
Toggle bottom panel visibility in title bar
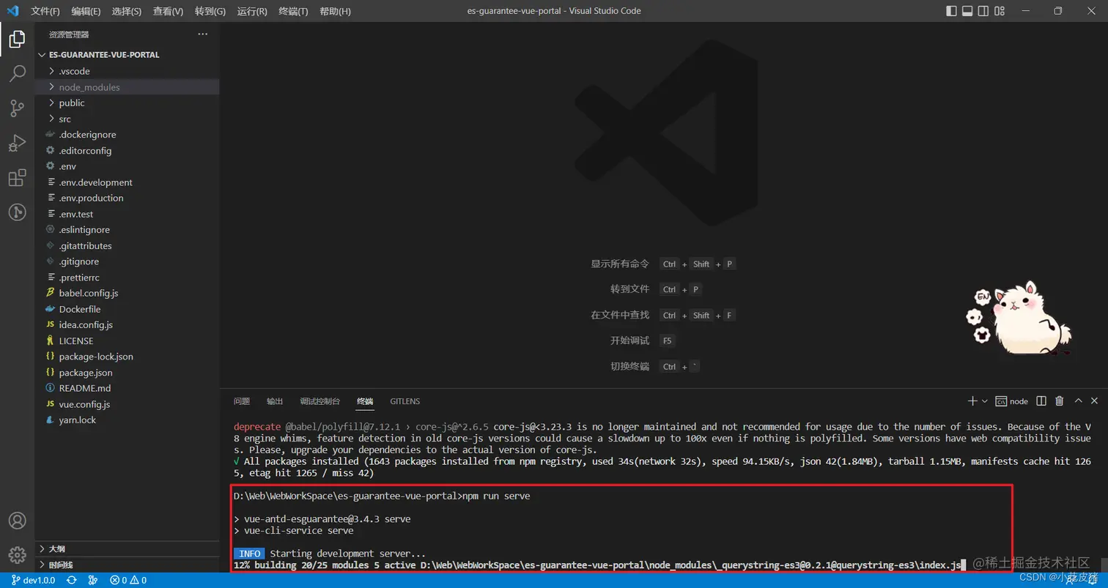coord(967,11)
